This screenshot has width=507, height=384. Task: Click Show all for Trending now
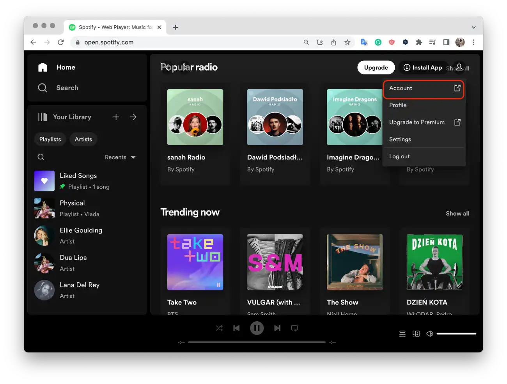[457, 214]
